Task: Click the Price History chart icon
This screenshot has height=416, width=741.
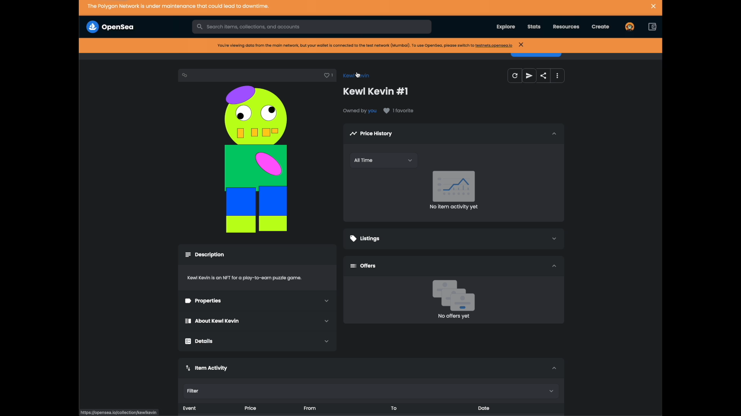Action: pos(353,134)
